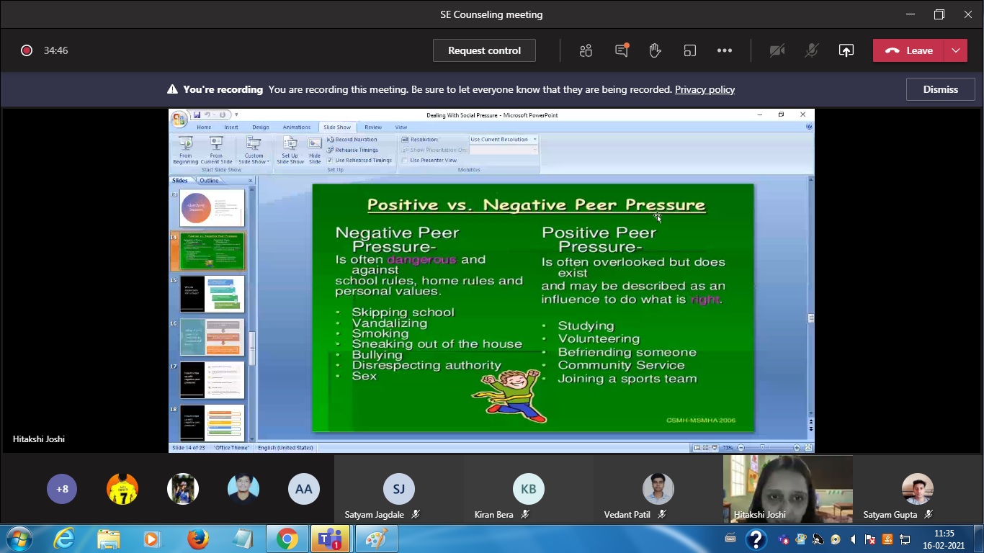This screenshot has height=553, width=984.
Task: Open the Privacy policy link
Action: [x=705, y=90]
